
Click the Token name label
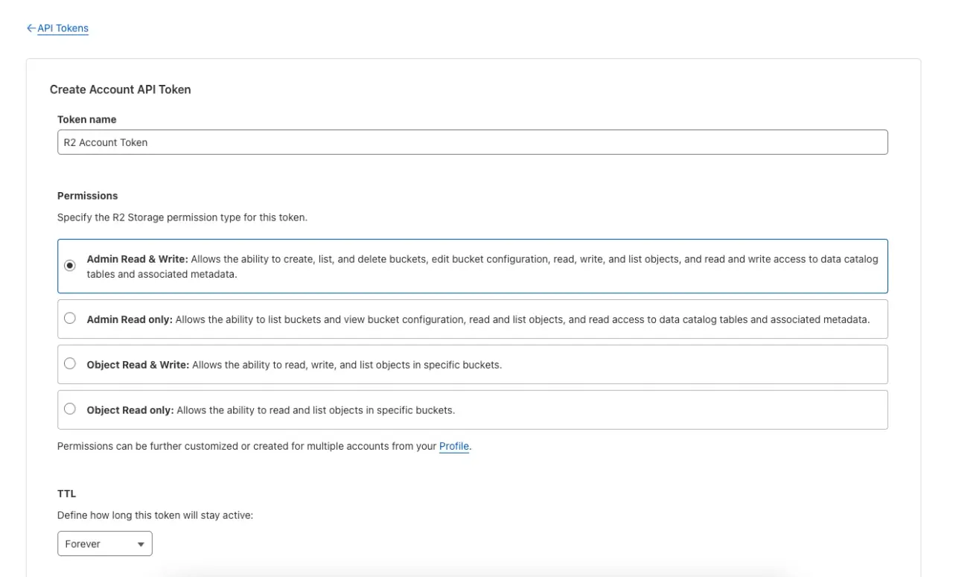tap(87, 119)
